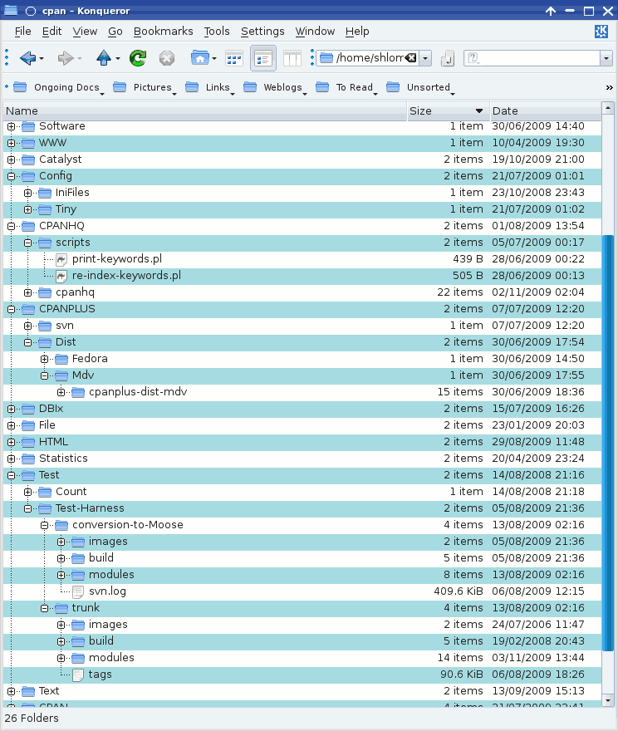This screenshot has width=618, height=731.
Task: Open the View menu
Action: [85, 32]
